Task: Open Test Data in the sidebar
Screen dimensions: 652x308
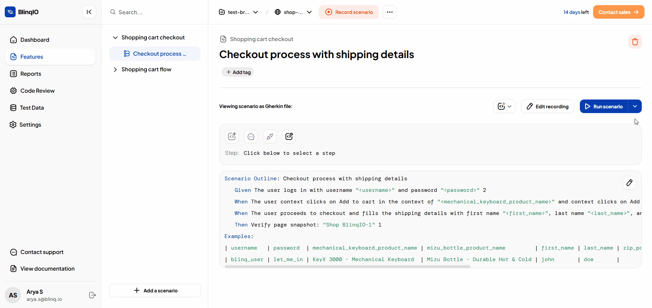Action: pyautogui.click(x=32, y=108)
